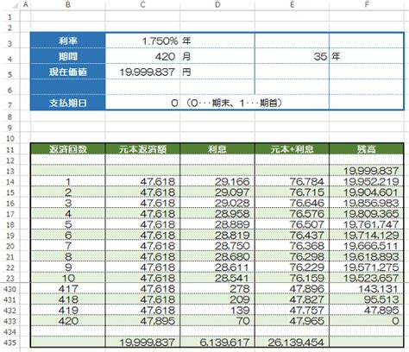Image resolution: width=409 pixels, height=352 pixels.
Task: Click the total payment cell 26,139,454
Action: 292,343
